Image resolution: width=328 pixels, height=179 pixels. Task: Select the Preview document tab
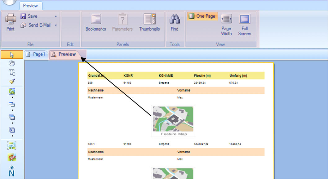pyautogui.click(x=64, y=54)
